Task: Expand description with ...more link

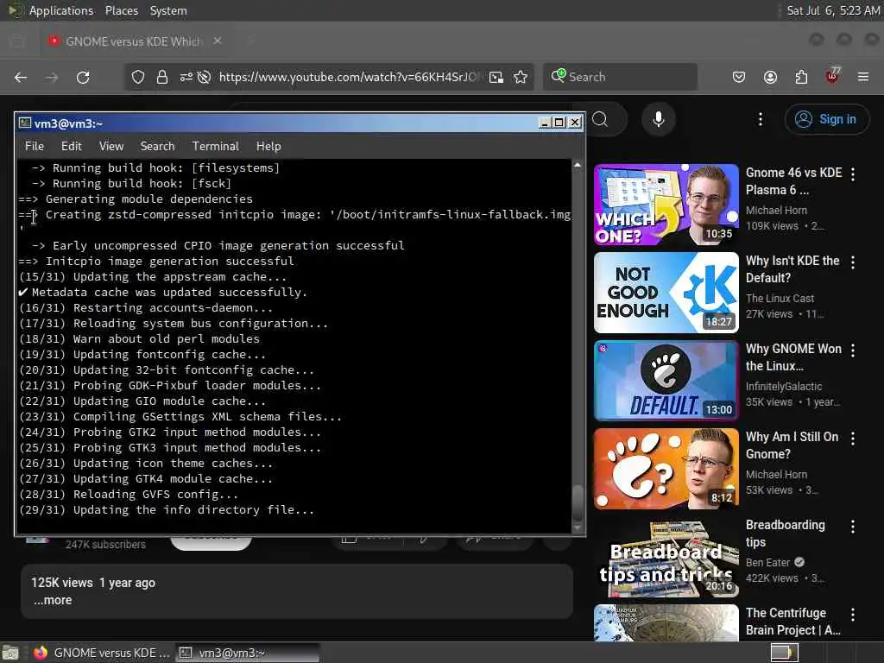Action: click(53, 601)
